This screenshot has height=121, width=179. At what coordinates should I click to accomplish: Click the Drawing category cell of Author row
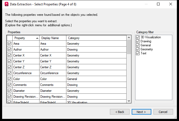[96, 50]
